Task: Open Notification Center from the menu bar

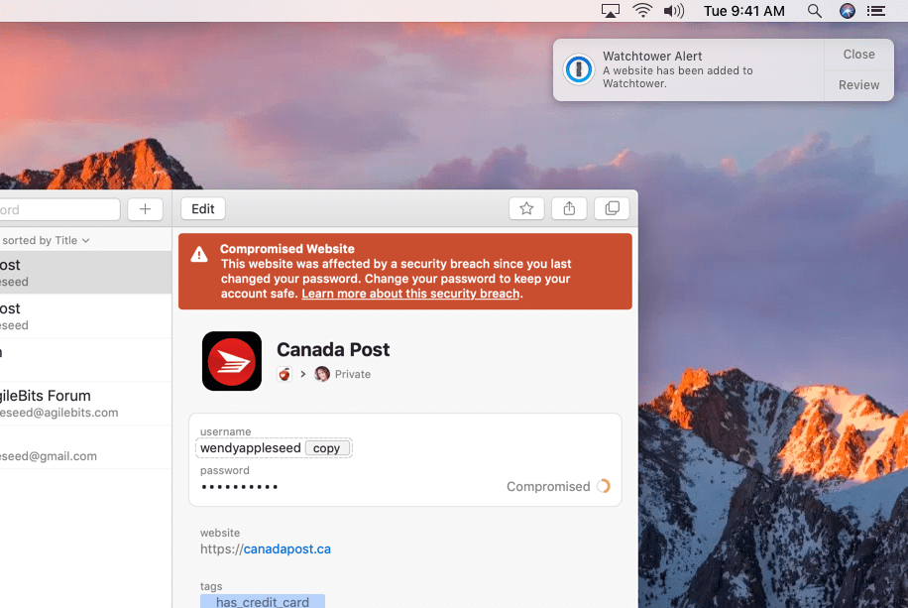Action: pos(875,11)
